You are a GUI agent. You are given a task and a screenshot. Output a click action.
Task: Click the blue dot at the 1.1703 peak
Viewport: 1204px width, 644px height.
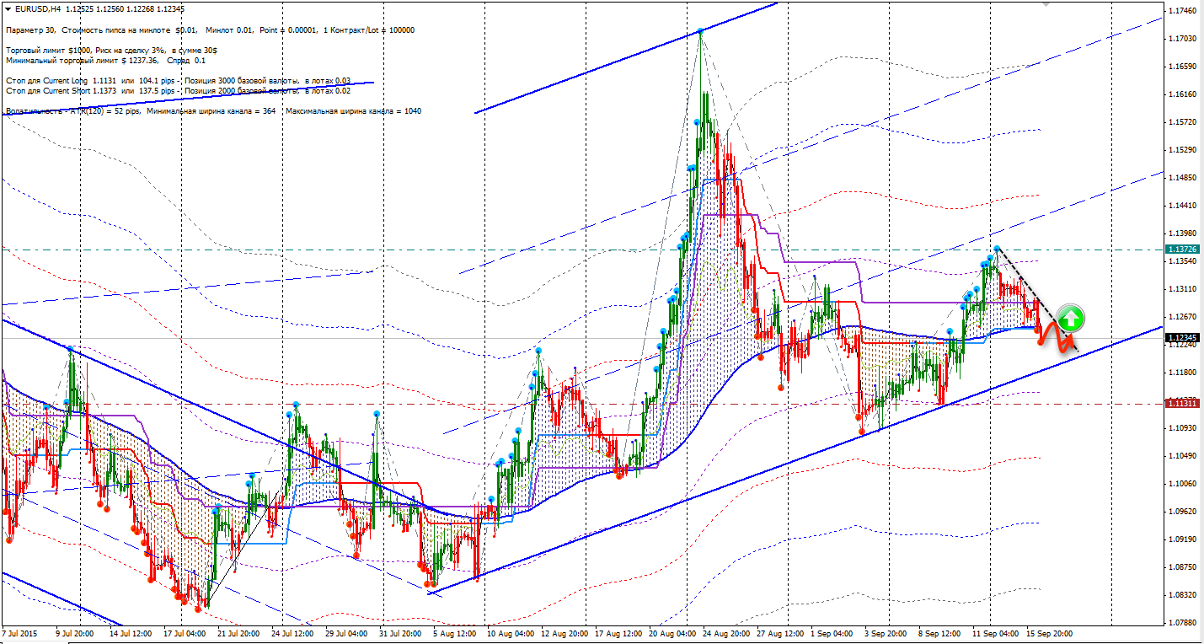click(700, 32)
